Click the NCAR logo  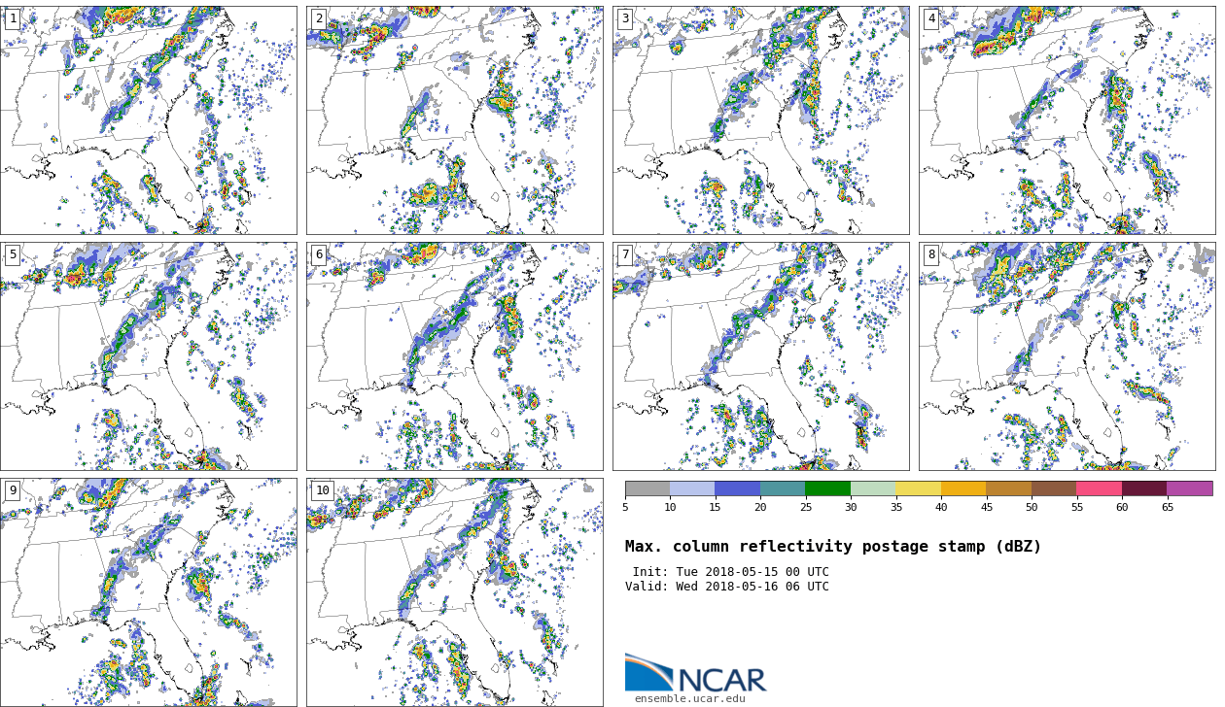[x=695, y=672]
